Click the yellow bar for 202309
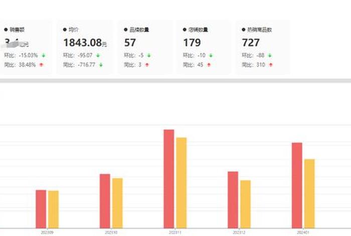 [x=54, y=209]
